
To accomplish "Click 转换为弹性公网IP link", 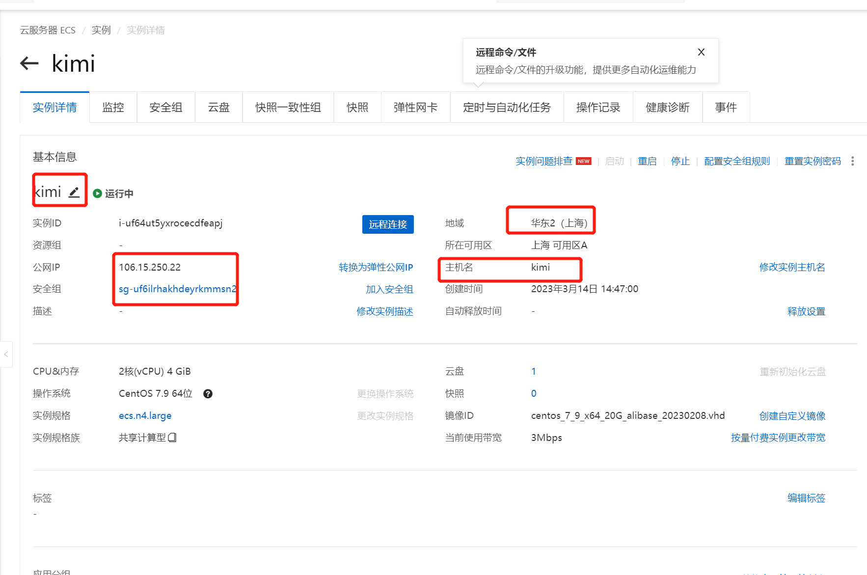I will (376, 267).
